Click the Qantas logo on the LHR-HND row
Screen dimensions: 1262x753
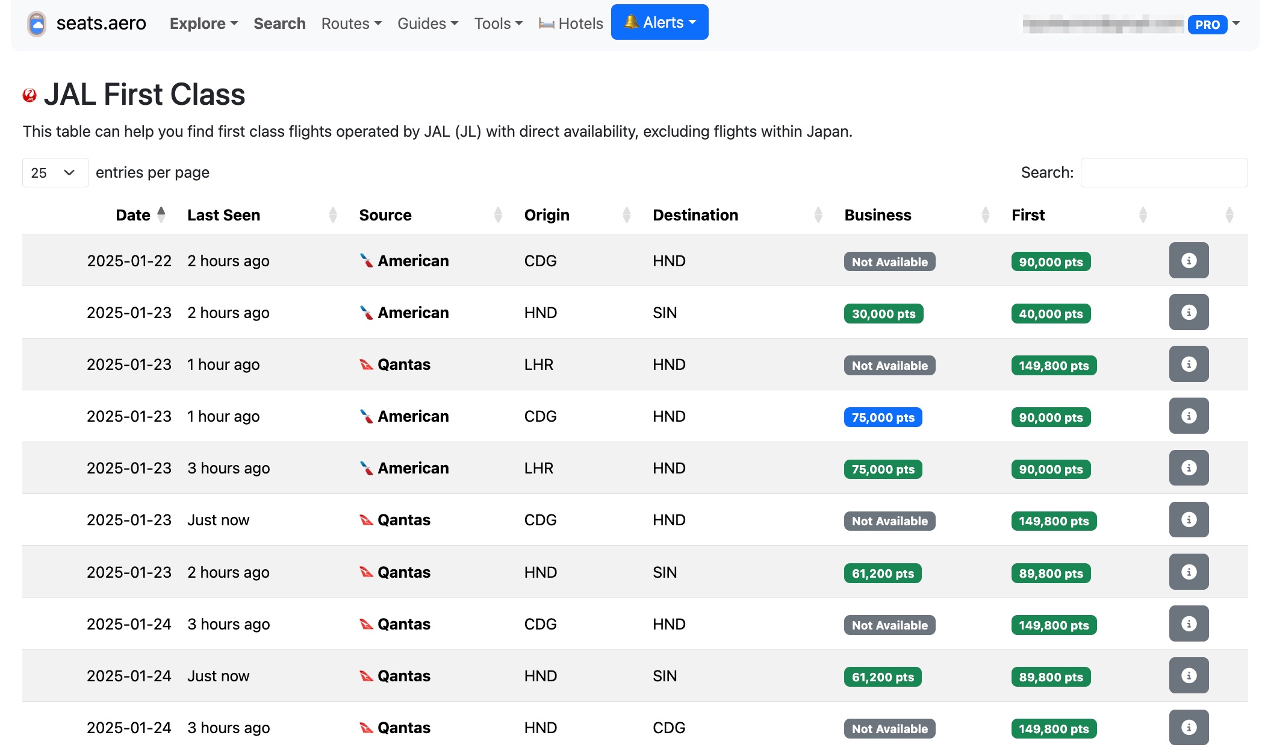coord(365,364)
